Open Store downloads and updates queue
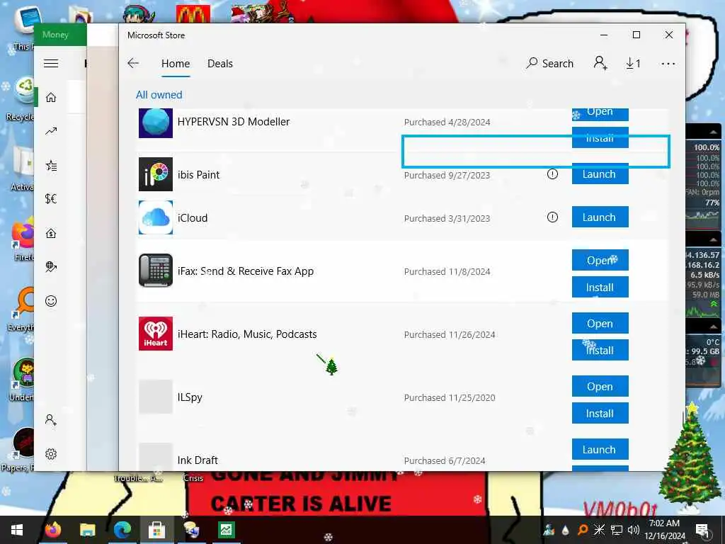 coord(633,63)
